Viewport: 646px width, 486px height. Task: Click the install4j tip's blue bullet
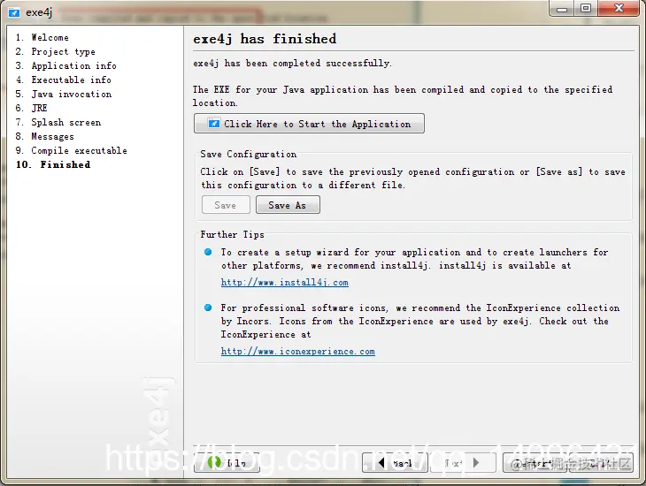[x=208, y=252]
